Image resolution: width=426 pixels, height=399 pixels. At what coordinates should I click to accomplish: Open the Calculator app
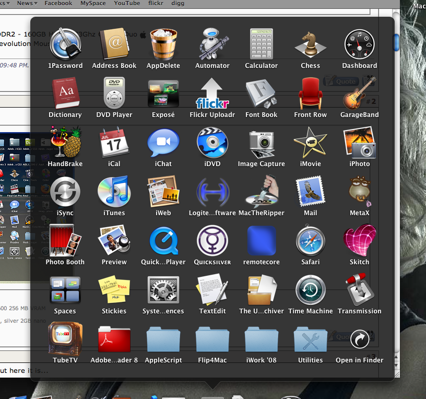262,44
